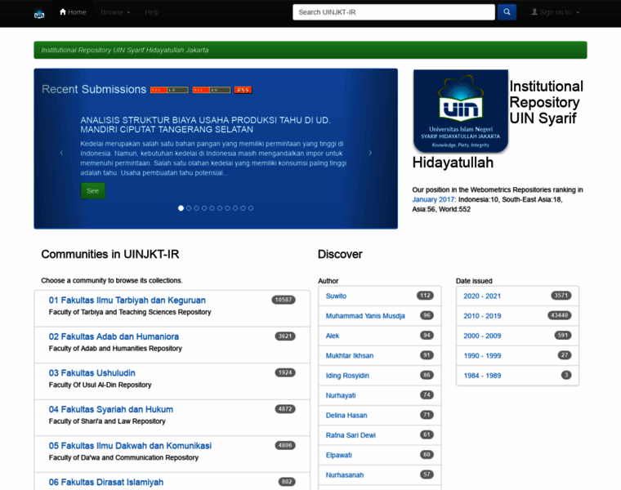Screen dimensions: 621x490
Task: Filter by author Elpawati
Action: [338, 455]
